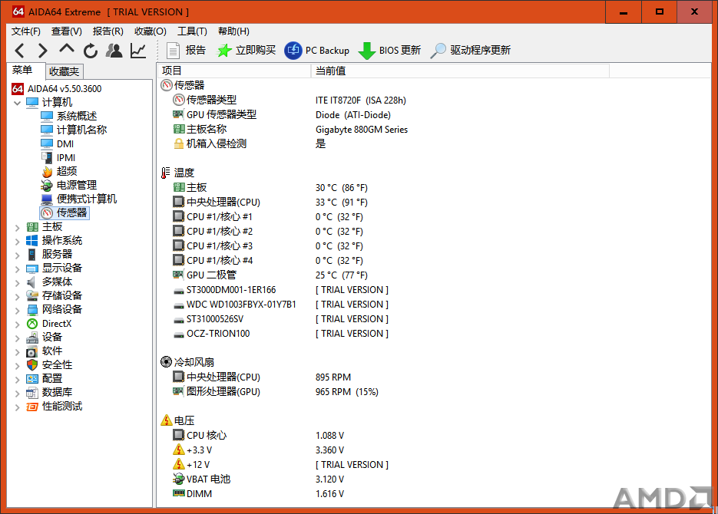Screen dimensions: 718x514
Task: Open the 工具(T) menu
Action: pos(192,31)
